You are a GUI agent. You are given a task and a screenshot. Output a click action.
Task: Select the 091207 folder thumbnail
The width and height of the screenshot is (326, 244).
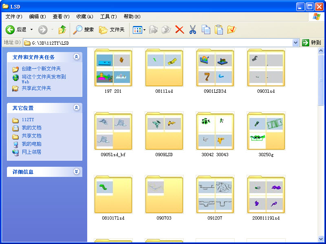point(215,195)
